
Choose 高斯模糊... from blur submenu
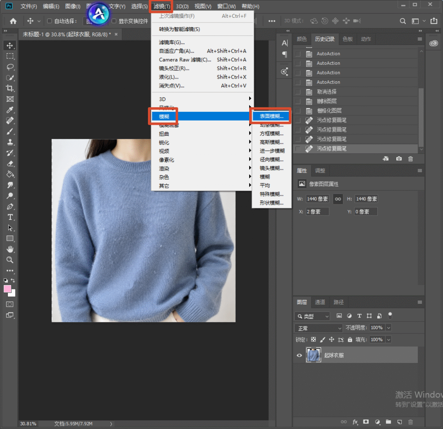pyautogui.click(x=271, y=142)
